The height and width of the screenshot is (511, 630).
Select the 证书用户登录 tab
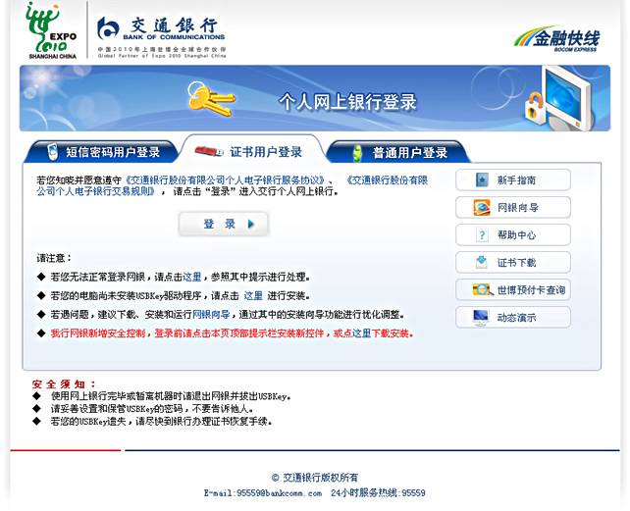click(x=252, y=149)
